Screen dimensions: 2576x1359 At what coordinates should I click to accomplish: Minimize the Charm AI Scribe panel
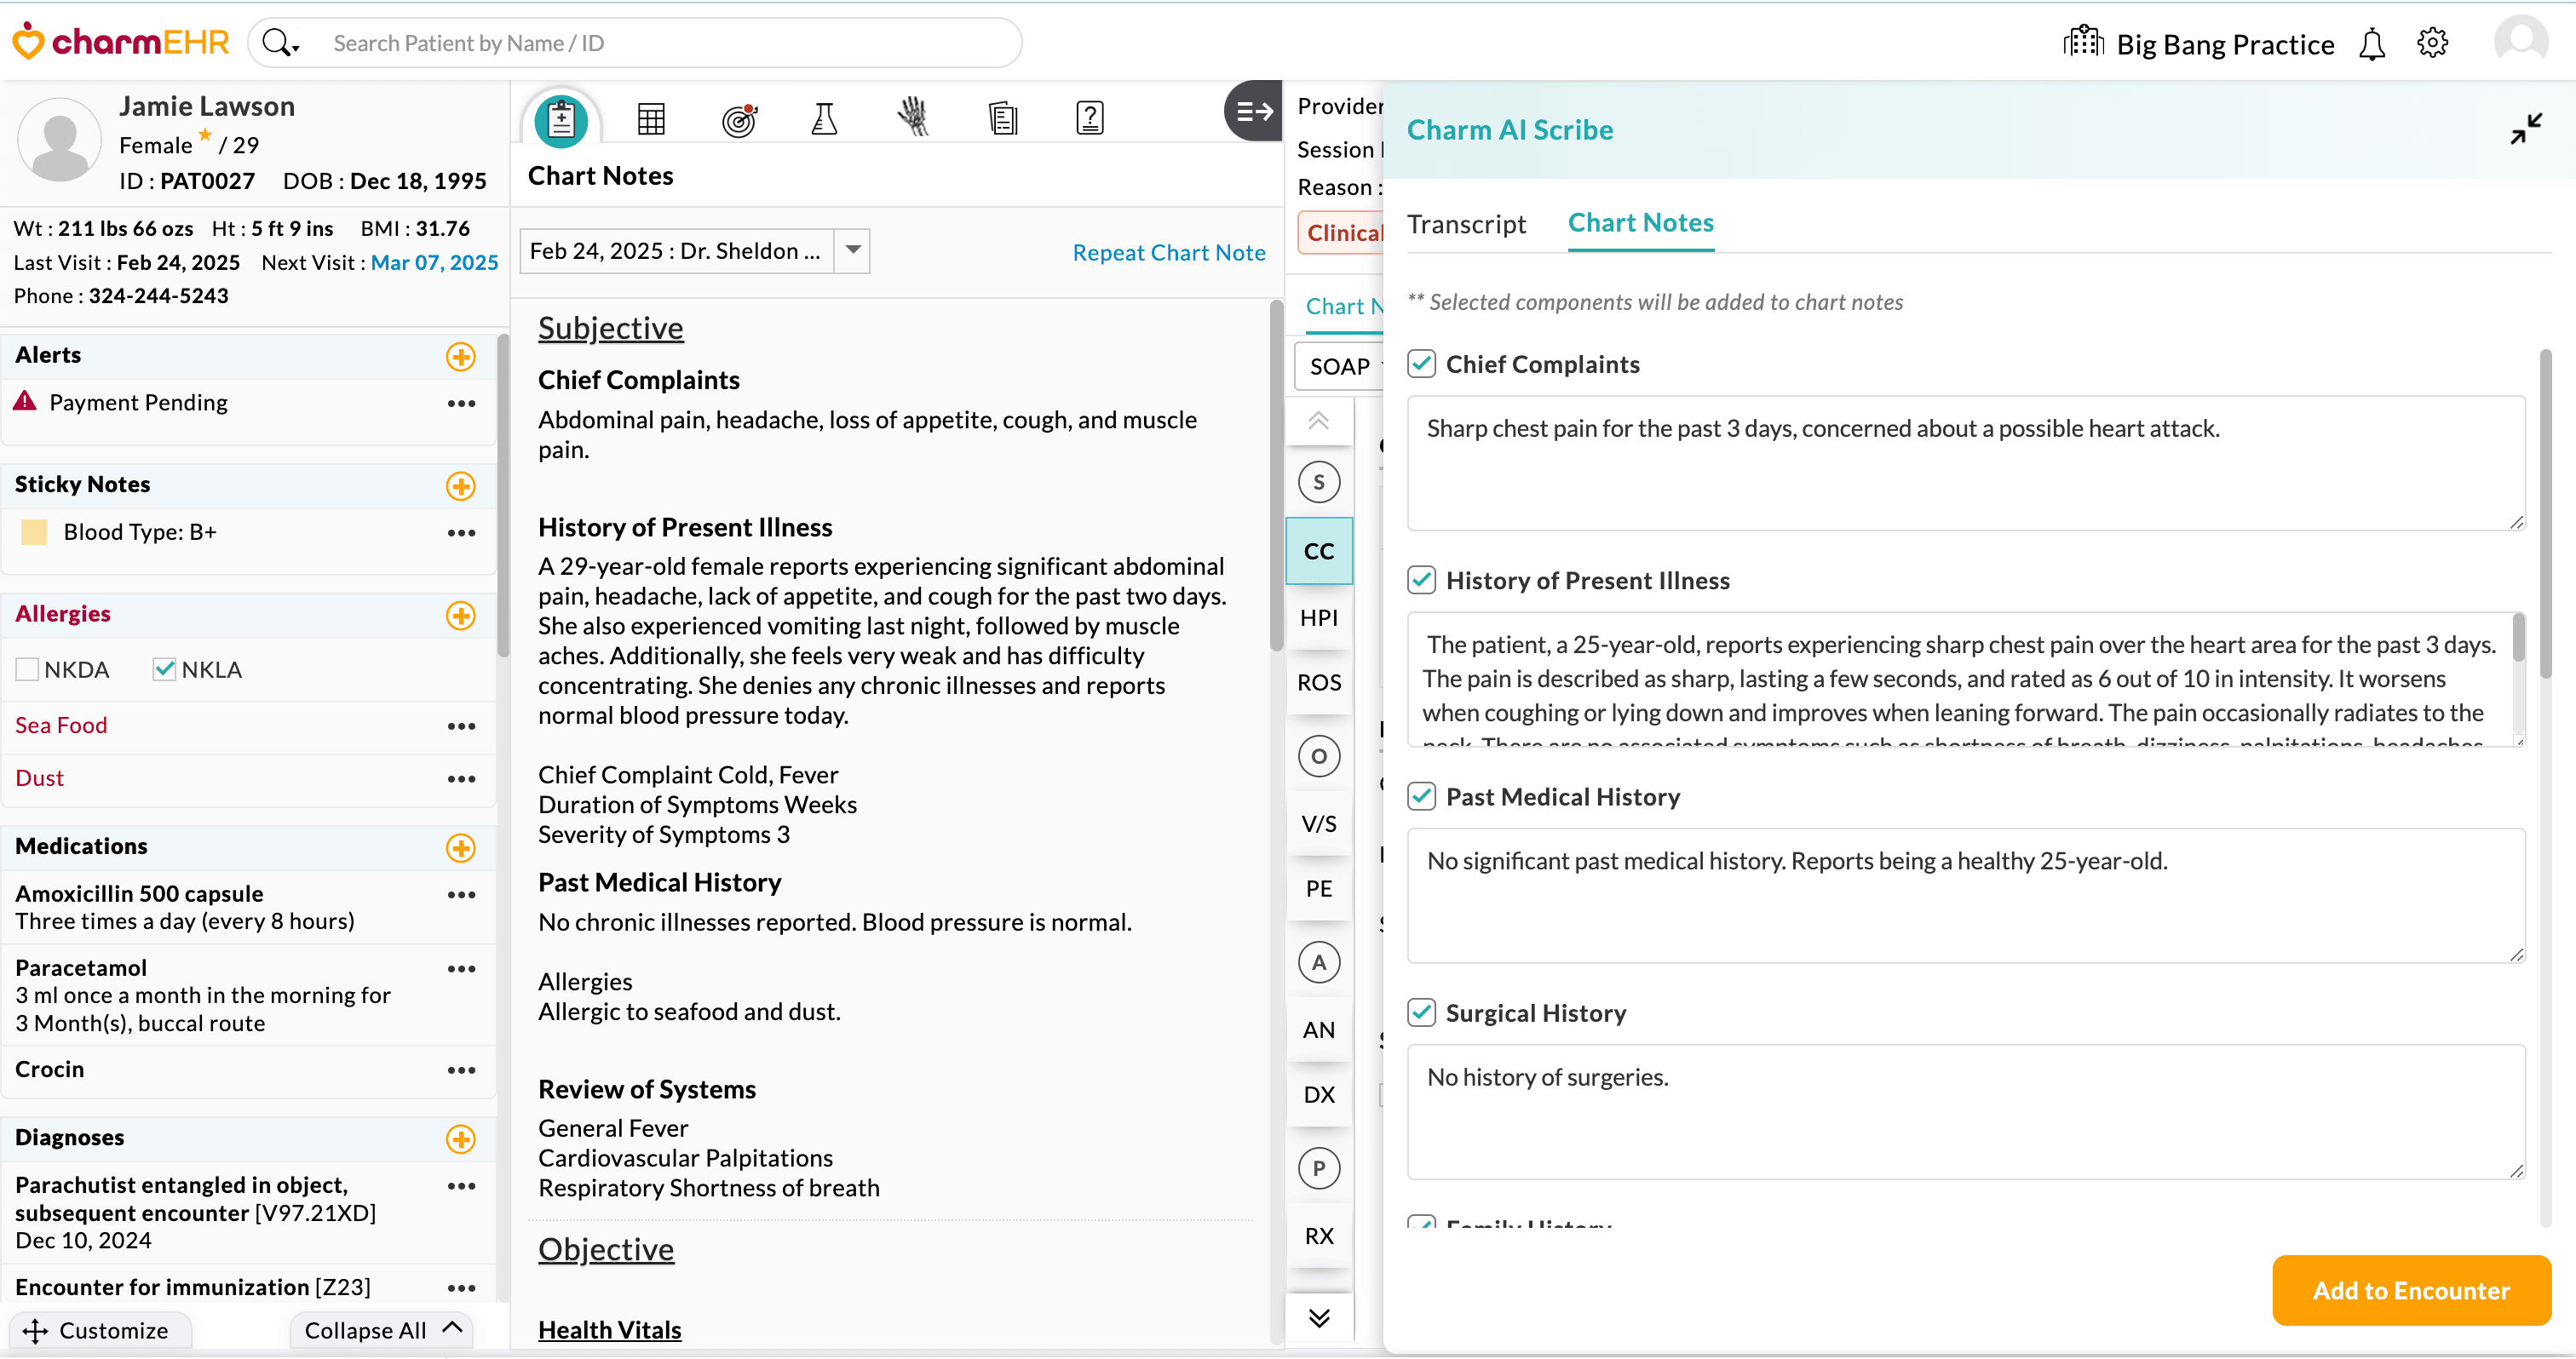(2525, 129)
